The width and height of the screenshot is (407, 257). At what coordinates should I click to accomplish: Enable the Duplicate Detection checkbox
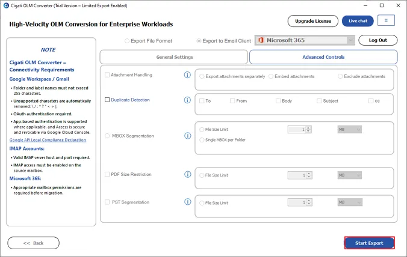[x=107, y=100]
